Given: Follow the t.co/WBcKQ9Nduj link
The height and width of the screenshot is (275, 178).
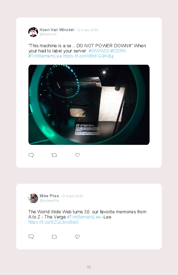Looking at the screenshot, I should tap(88, 56).
